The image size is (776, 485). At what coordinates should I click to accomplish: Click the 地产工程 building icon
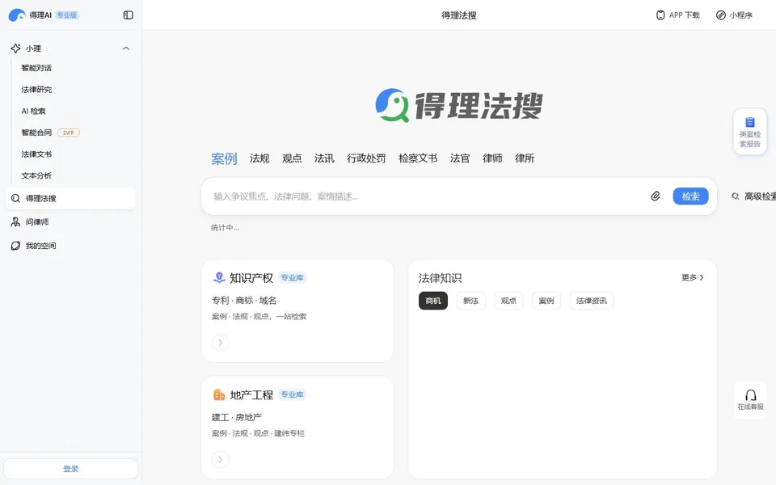[x=219, y=394]
